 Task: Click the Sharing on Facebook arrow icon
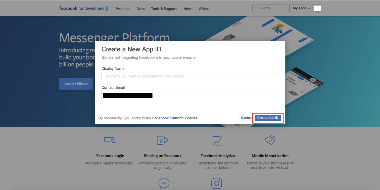click(x=163, y=140)
